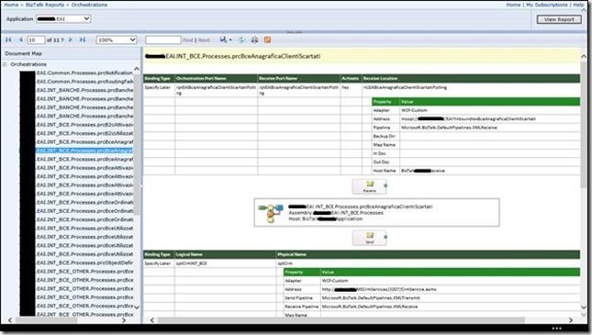
Task: Select the prcNotification orchestration
Action: [x=84, y=73]
